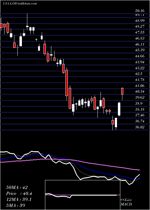Screen dimensions: 150x210
Task: Select the 44.66 price axis label
Action: click(140, 56)
